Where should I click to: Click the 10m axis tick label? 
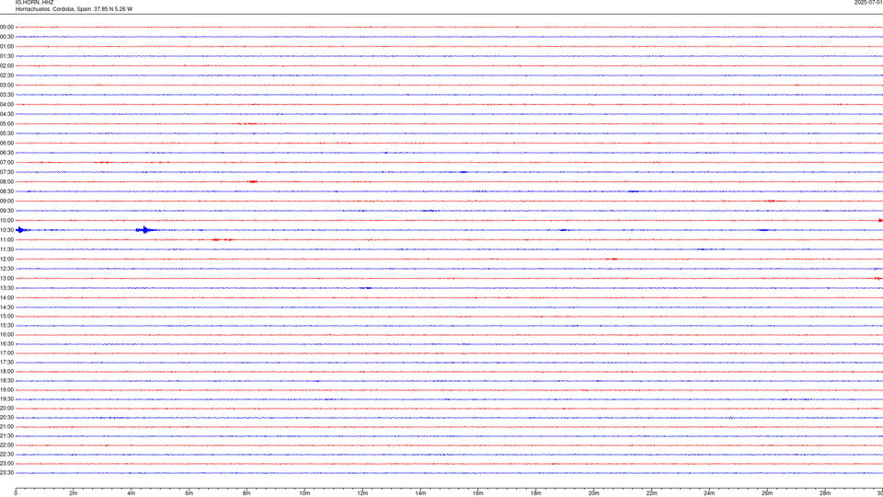coord(304,493)
